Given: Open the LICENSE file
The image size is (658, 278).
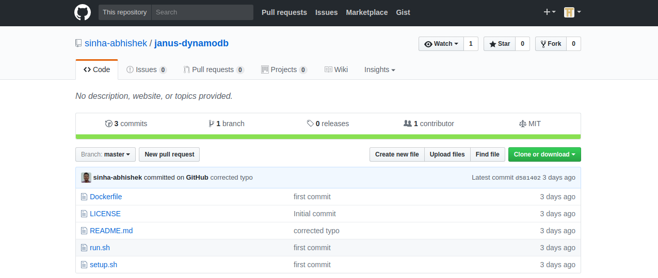Looking at the screenshot, I should (105, 214).
